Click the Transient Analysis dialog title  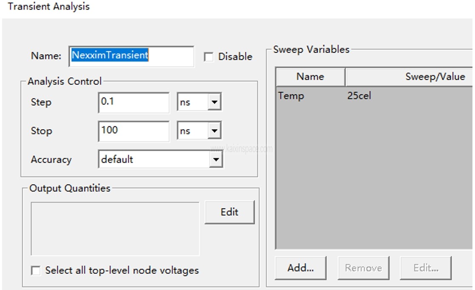point(49,7)
